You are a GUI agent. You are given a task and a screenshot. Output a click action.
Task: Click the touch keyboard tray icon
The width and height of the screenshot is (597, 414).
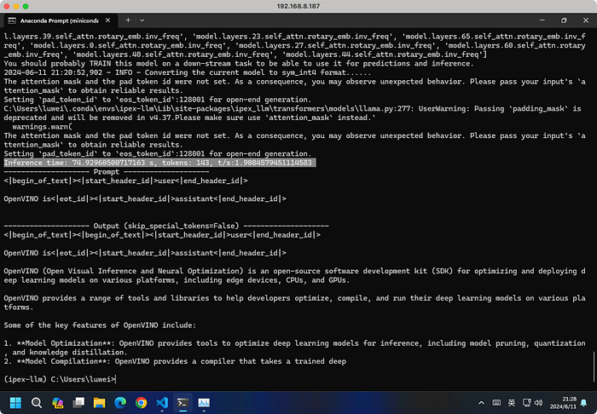(496, 403)
